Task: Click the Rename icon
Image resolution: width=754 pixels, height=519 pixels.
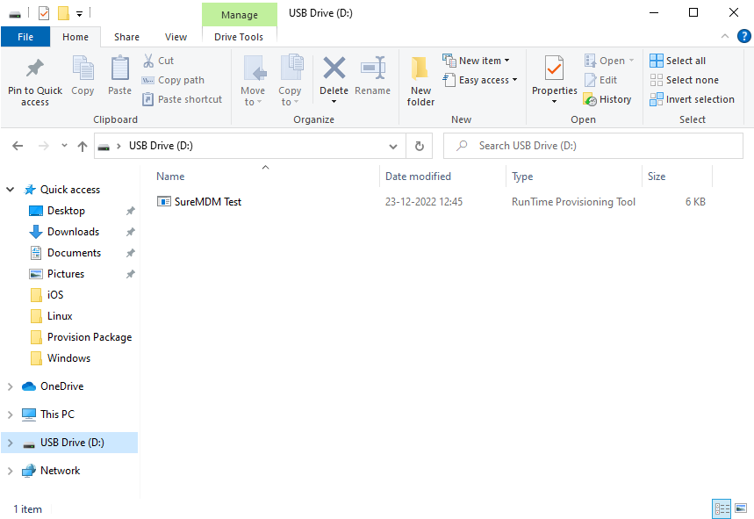Action: [x=373, y=68]
